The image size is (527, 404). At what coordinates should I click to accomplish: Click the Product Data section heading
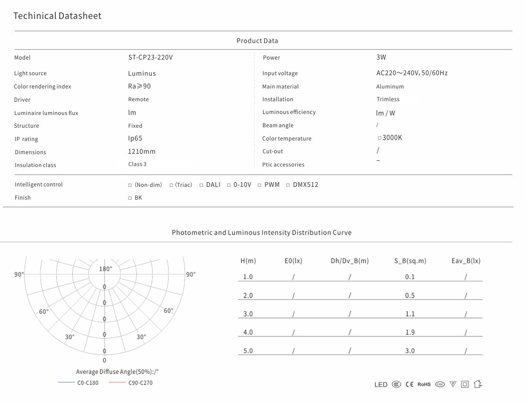pyautogui.click(x=257, y=41)
